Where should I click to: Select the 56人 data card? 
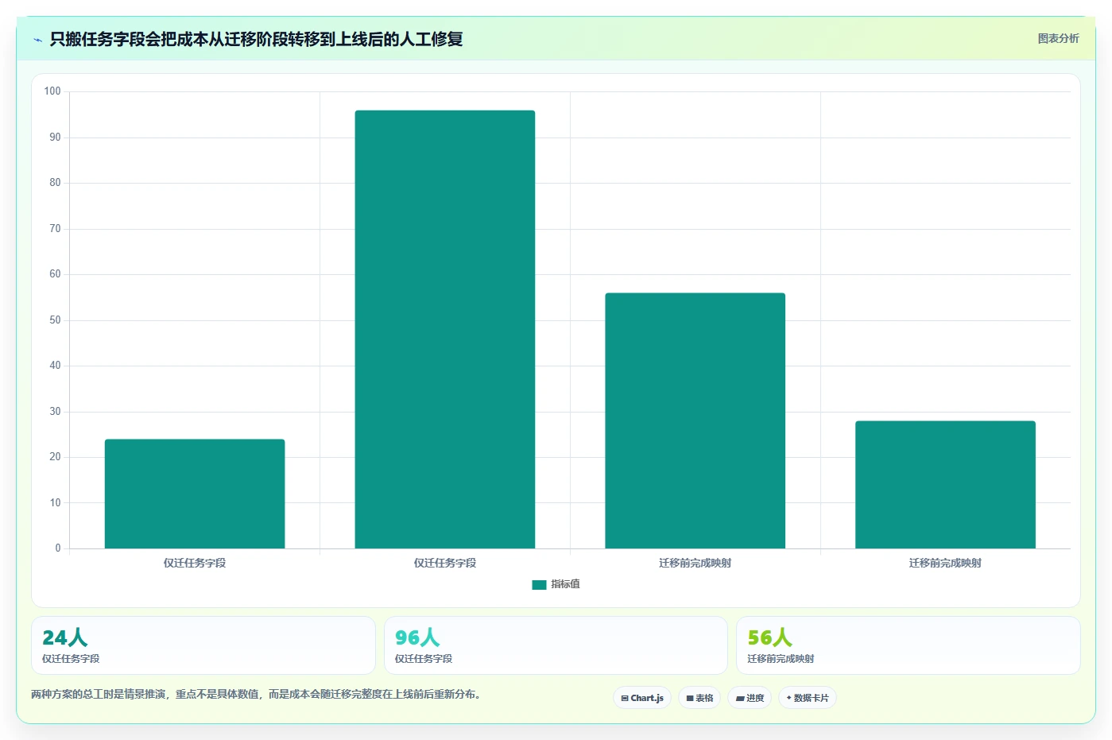pyautogui.click(x=908, y=645)
